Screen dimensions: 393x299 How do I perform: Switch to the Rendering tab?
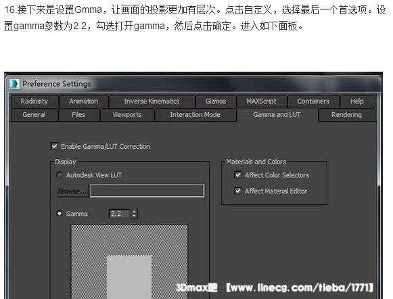tap(346, 115)
